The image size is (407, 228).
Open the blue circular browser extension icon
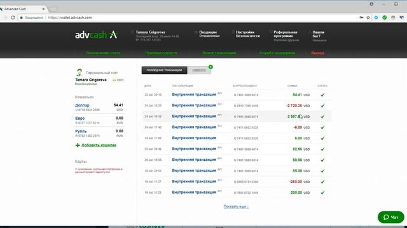tap(376, 18)
